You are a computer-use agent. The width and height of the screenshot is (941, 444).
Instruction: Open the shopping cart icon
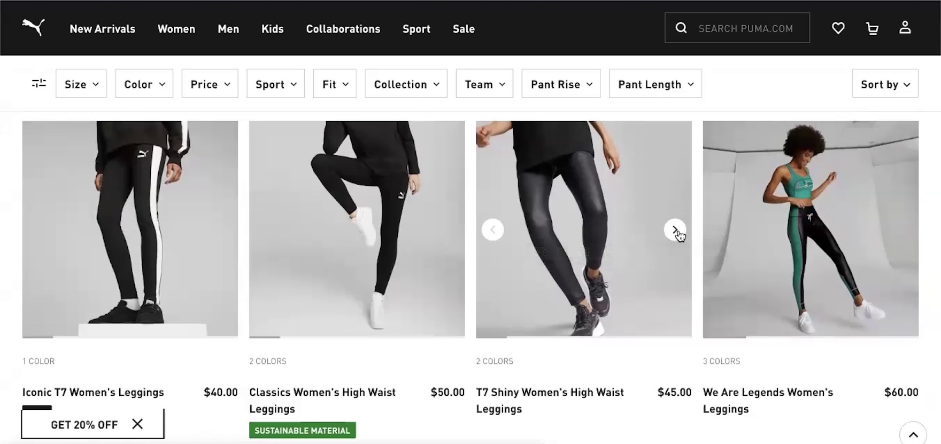click(872, 28)
